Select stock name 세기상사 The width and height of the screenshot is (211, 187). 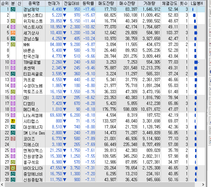(31, 33)
